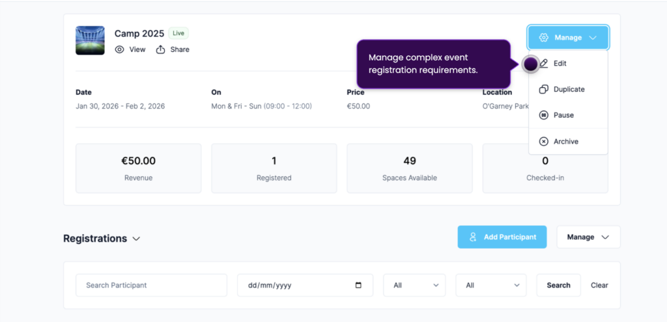Choose Duplicate from the Manage menu
667x322 pixels.
(568, 89)
